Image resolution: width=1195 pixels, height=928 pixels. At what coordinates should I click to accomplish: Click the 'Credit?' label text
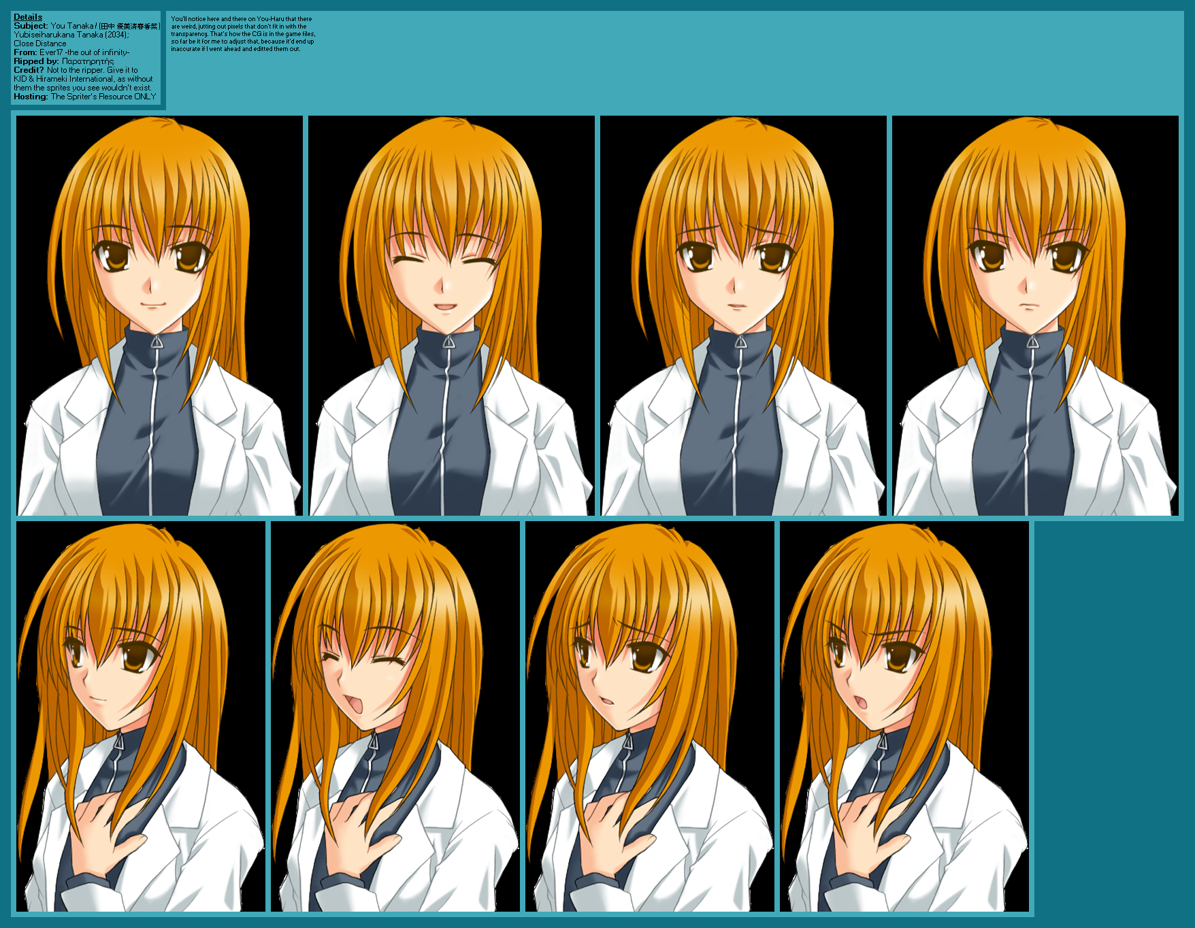click(29, 70)
